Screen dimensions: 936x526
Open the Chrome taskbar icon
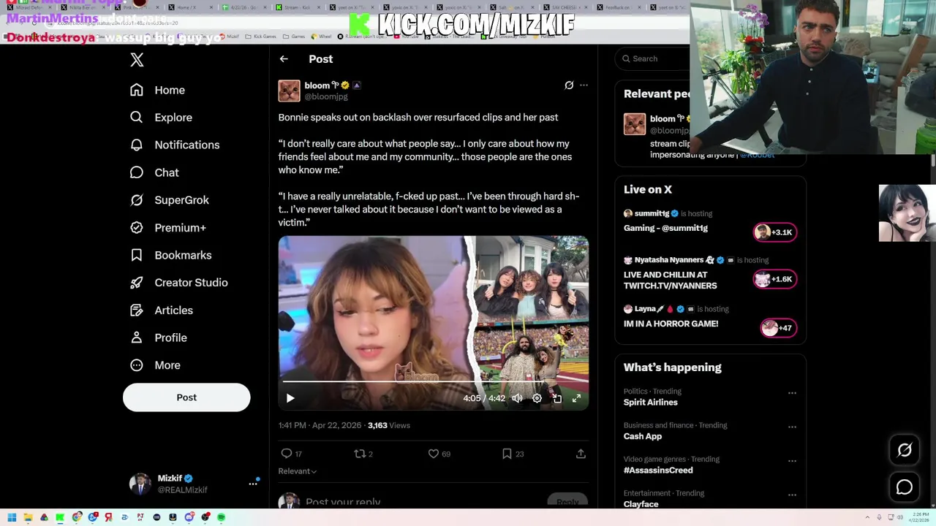coord(77,517)
